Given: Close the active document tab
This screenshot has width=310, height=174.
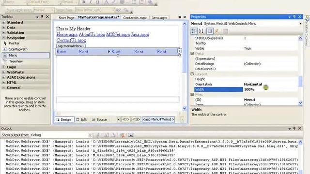Looking at the screenshot, I should (x=185, y=17).
